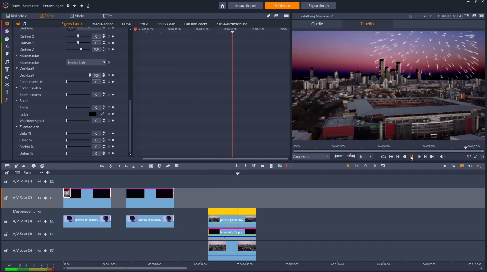Enable the snap magnet icon above the timeline
The width and height of the screenshot is (487, 272).
click(x=462, y=166)
